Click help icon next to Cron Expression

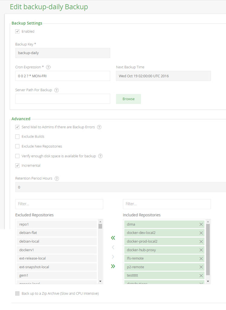(x=48, y=67)
